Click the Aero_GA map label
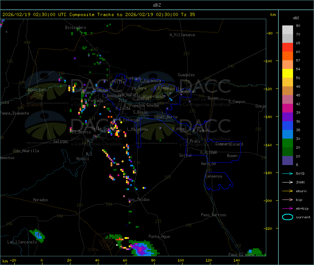 coord(209,164)
